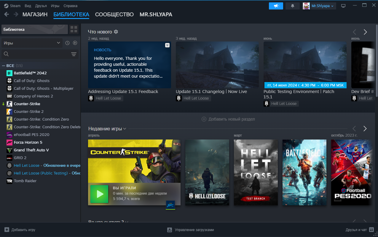Image resolution: width=378 pixels, height=237 pixels.
Task: Click the Библиотека home button
Action: [34, 29]
